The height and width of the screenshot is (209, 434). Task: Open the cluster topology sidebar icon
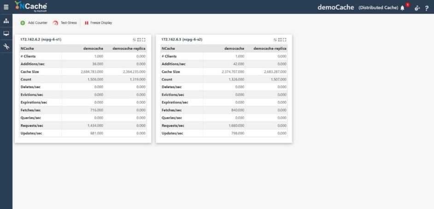tap(6, 21)
